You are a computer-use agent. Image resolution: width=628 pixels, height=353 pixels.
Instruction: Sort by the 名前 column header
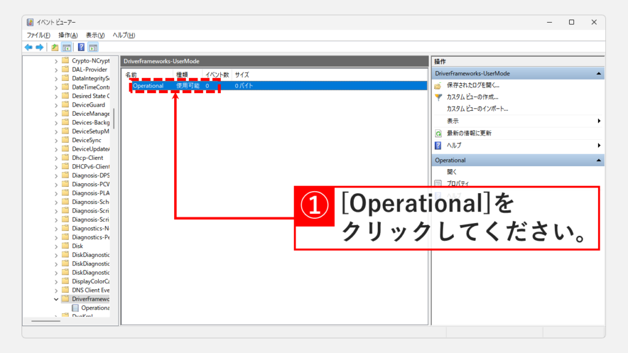click(x=148, y=75)
